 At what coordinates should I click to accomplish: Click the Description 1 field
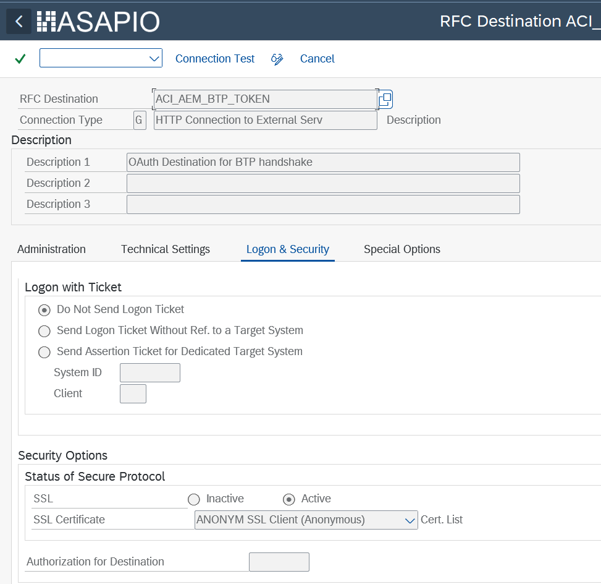click(x=323, y=163)
